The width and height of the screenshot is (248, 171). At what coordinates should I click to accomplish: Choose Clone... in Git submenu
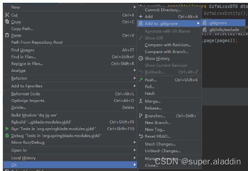pyautogui.click(x=152, y=165)
